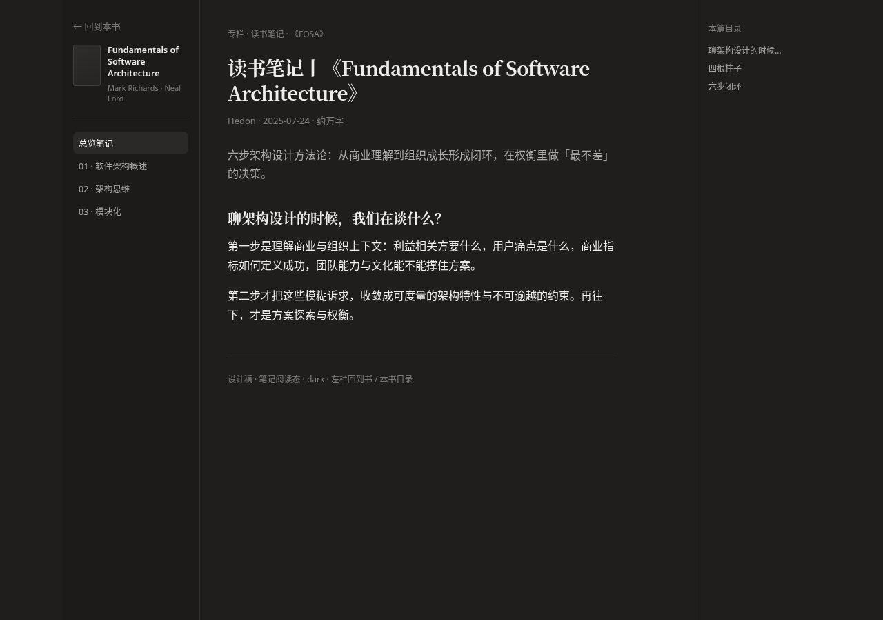Open chapter 01 · 软件架构概述
The height and width of the screenshot is (620, 883).
(x=130, y=166)
